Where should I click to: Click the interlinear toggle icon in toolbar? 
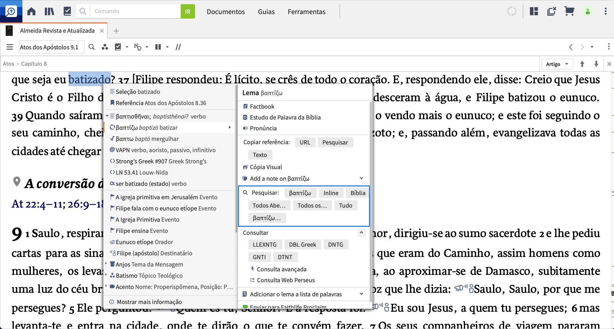pyautogui.click(x=137, y=47)
